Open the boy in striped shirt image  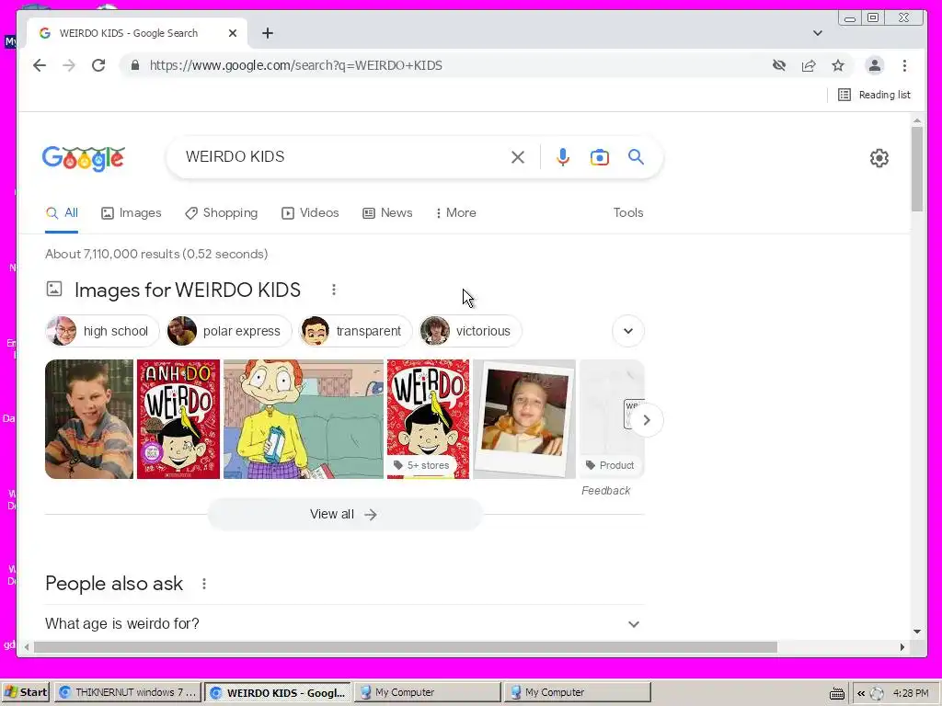click(x=89, y=419)
